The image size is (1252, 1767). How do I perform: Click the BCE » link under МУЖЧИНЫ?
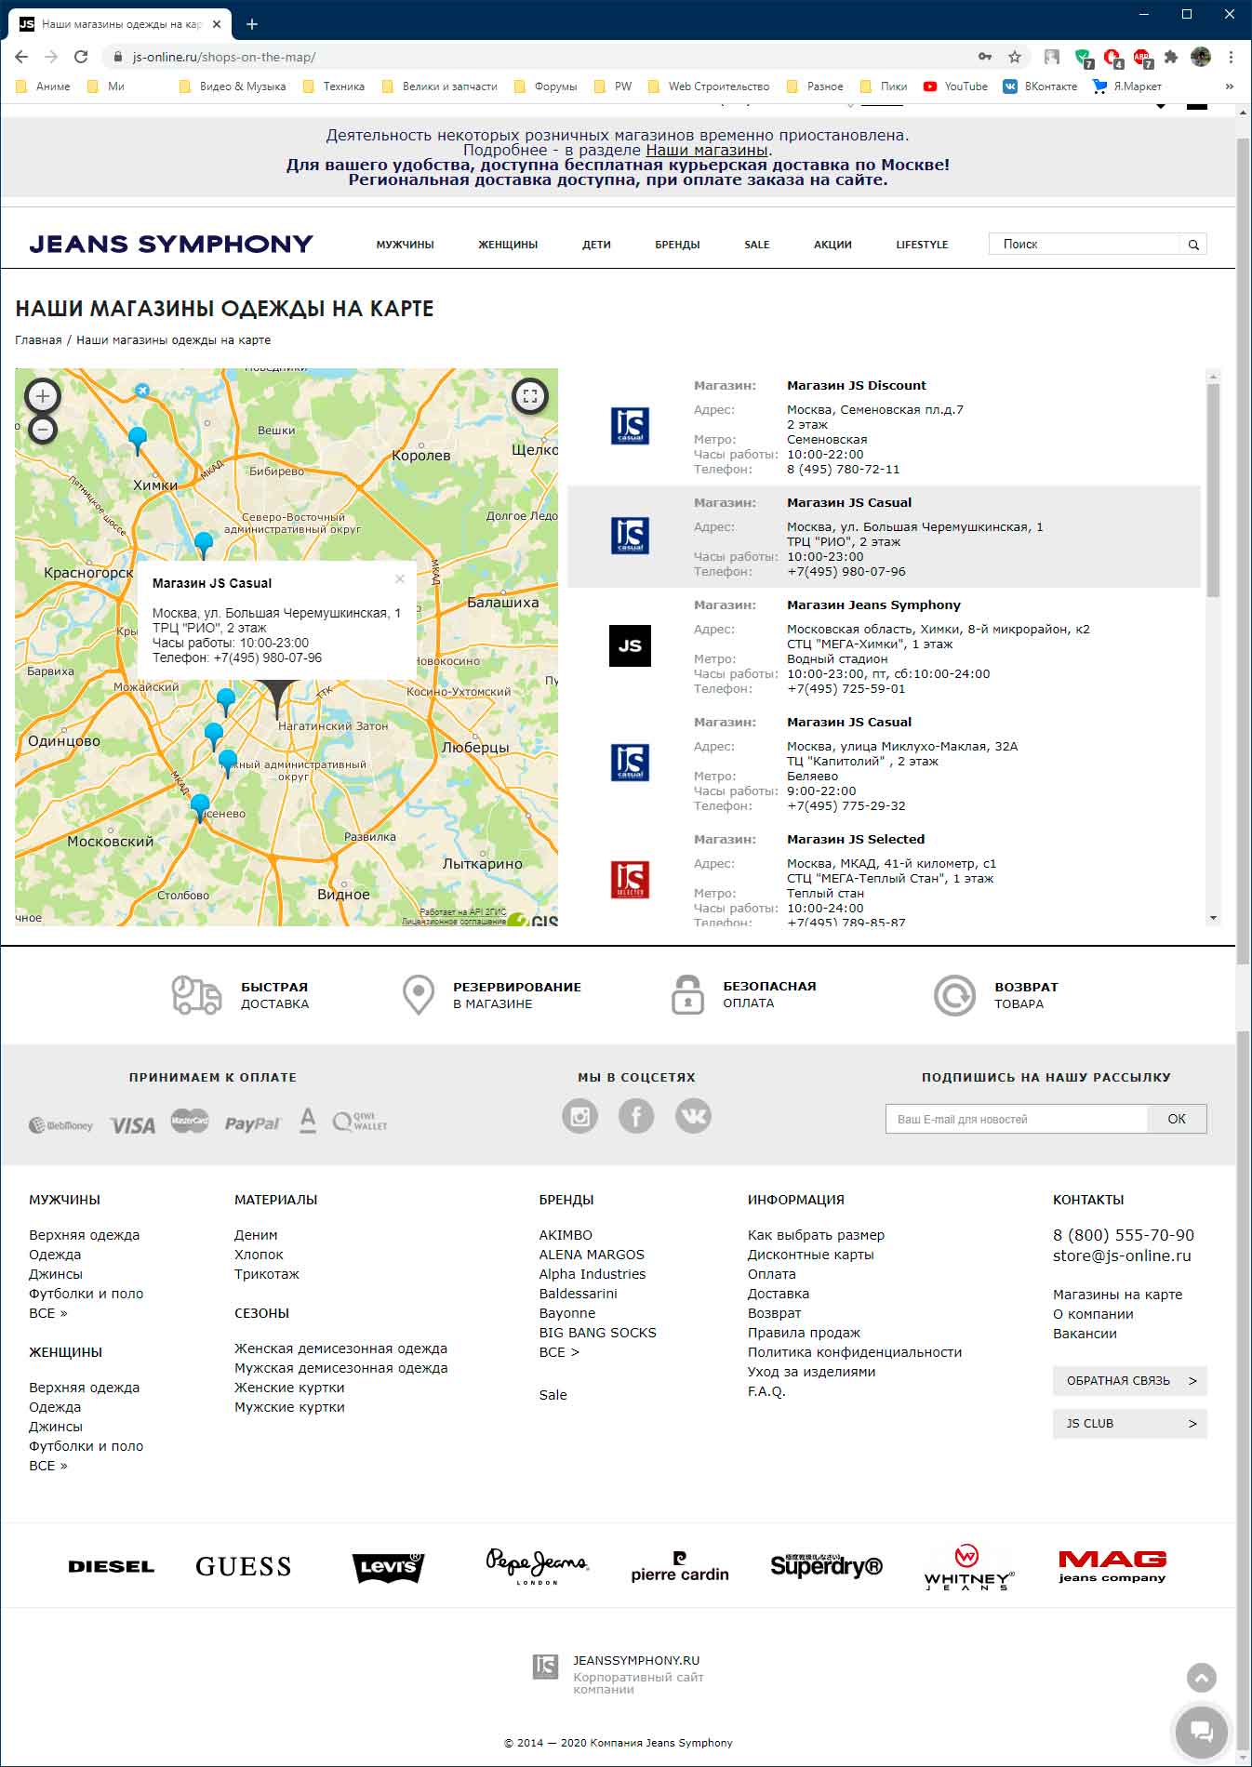pyautogui.click(x=48, y=1313)
